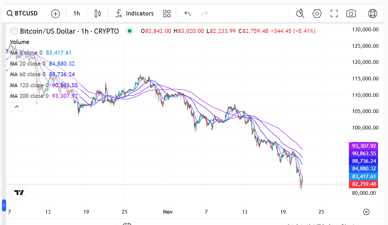
Task: Expand the left side panel with blue arrow
Action: [4, 205]
